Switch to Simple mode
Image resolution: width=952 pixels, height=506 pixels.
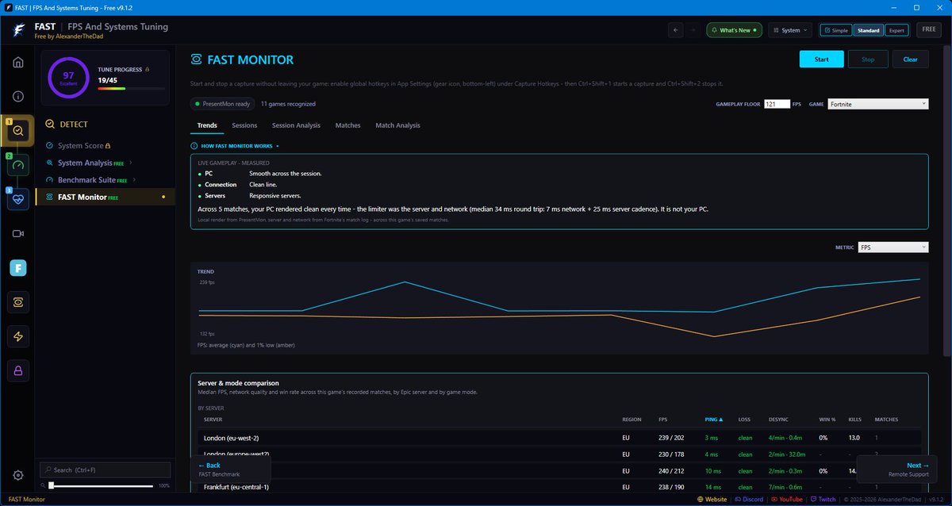pos(836,30)
